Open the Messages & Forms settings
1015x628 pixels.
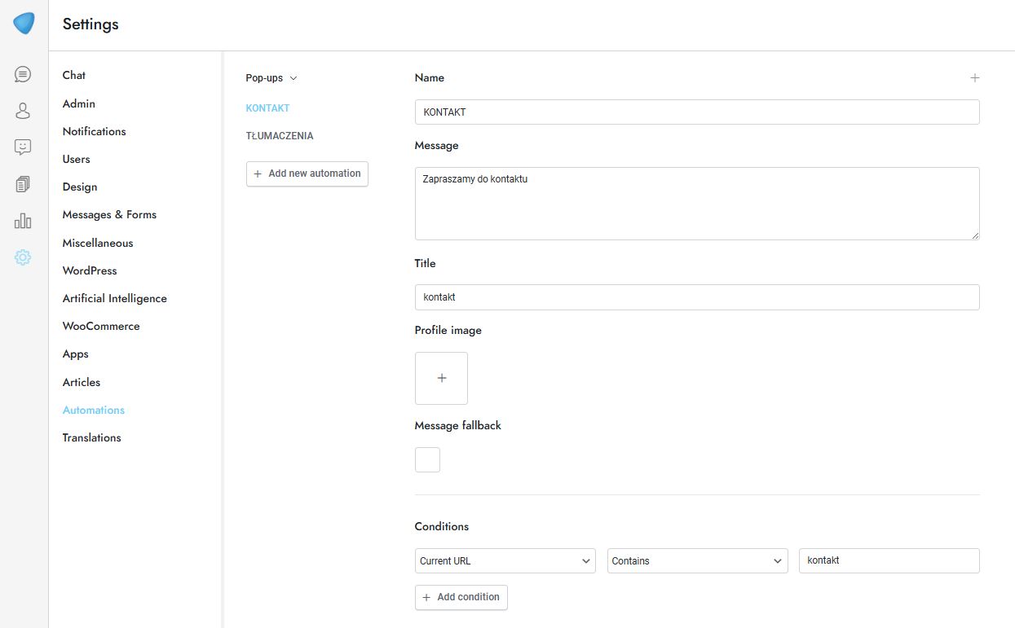tap(109, 214)
